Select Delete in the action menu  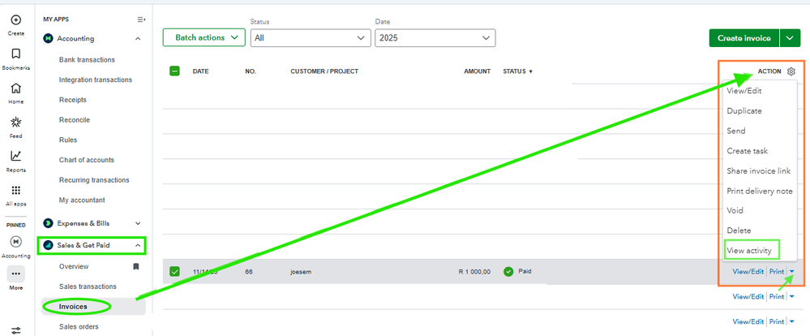[x=739, y=230]
